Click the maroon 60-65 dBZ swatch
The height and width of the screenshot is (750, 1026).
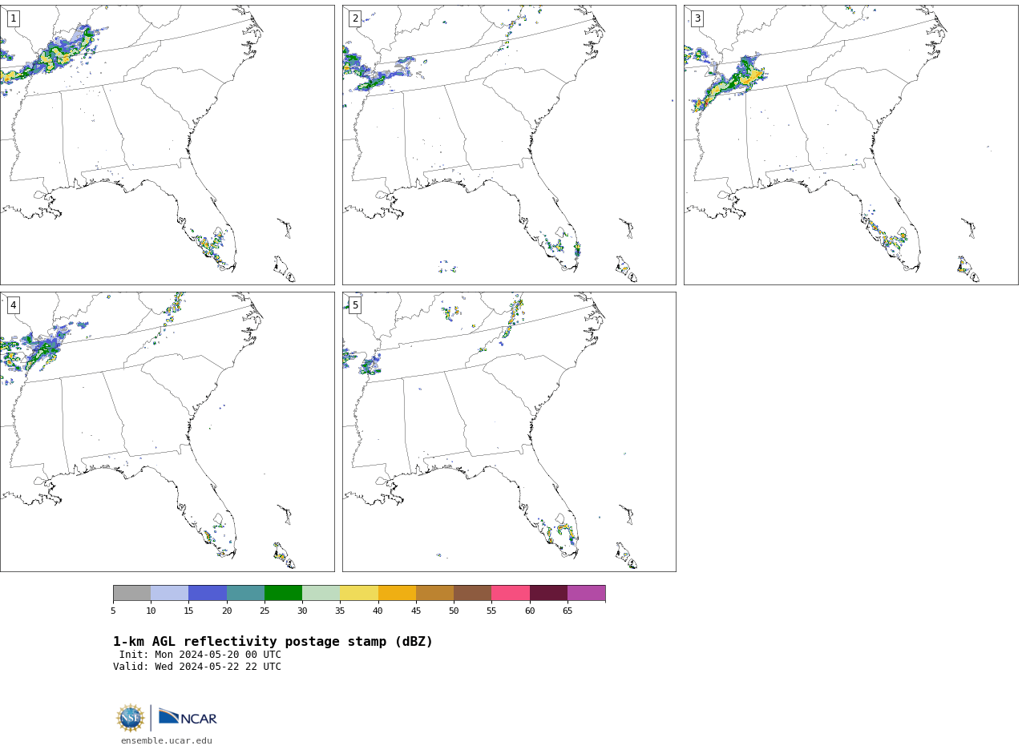click(548, 593)
